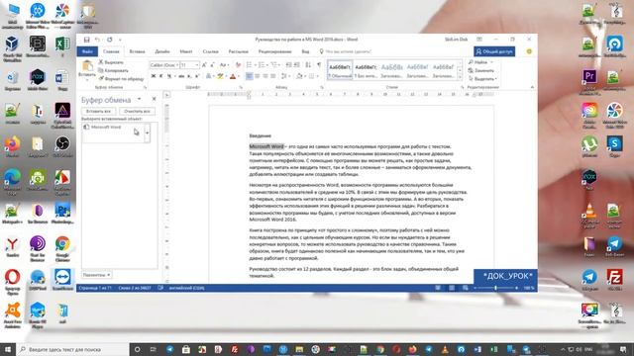Apply borders to the paragraph
This screenshot has width=634, height=356.
pyautogui.click(x=312, y=76)
